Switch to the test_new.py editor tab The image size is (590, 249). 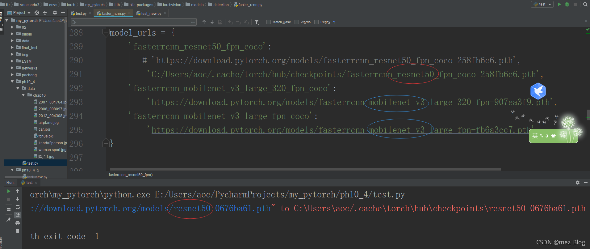[x=151, y=13]
